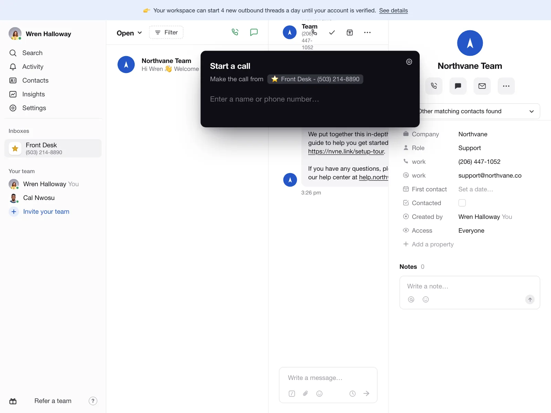This screenshot has height=413, width=551.
Task: Click the Access value Everyone
Action: click(x=471, y=231)
